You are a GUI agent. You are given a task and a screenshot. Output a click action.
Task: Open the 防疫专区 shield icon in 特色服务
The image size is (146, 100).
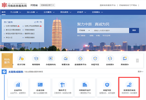(95, 58)
